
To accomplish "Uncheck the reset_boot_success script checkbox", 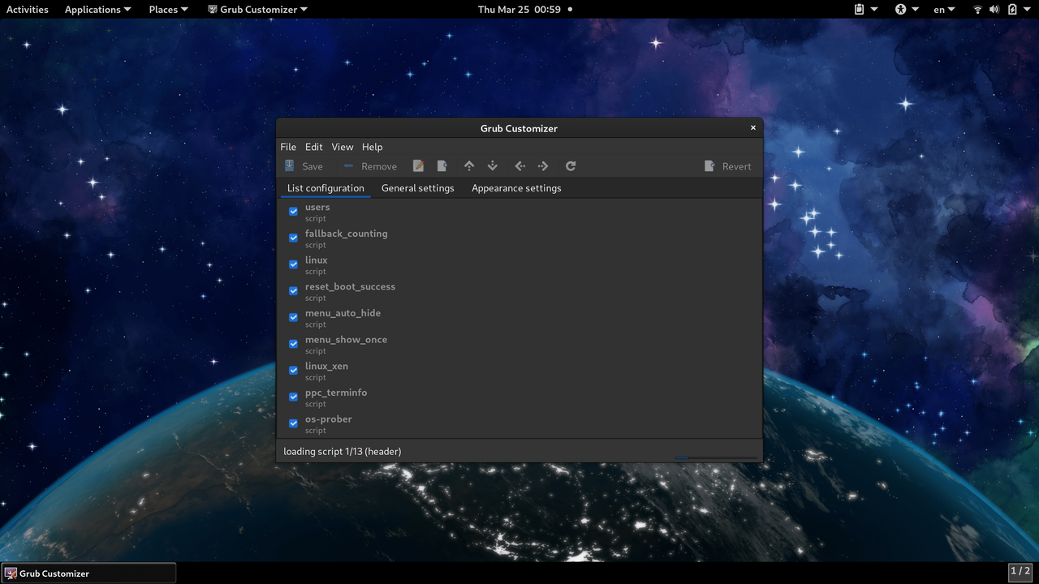I will (x=294, y=290).
